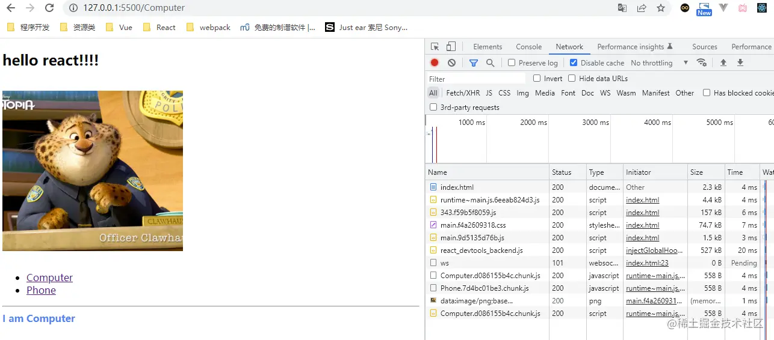Open the Vue bookmark folder
This screenshot has width=774, height=340.
pos(119,27)
